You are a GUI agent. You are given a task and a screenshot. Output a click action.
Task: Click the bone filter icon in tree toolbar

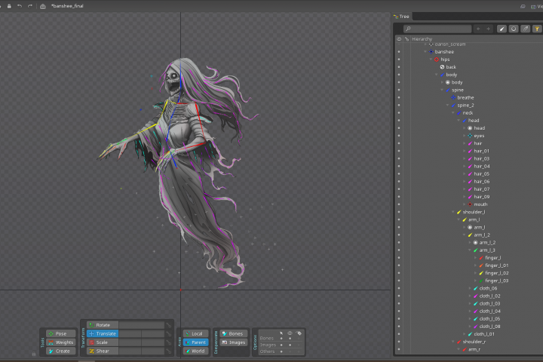(502, 29)
